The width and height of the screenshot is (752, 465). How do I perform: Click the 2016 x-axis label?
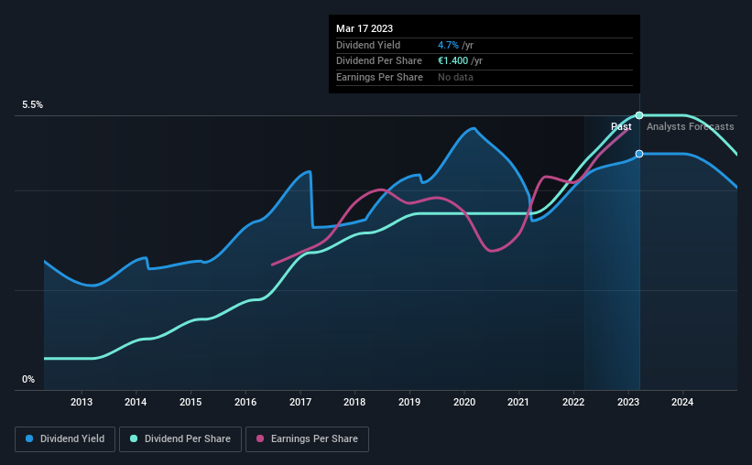pos(245,402)
